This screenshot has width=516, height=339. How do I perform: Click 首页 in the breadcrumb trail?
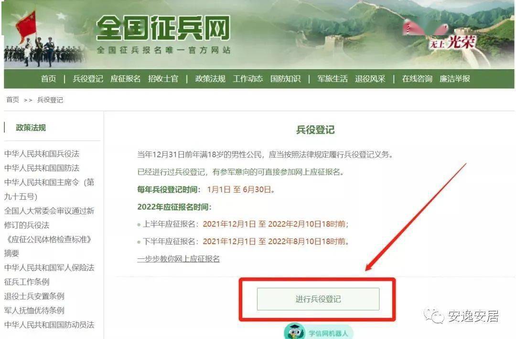[13, 100]
